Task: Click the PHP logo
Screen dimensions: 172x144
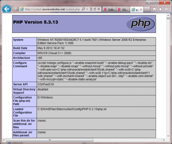Action: click(x=140, y=24)
